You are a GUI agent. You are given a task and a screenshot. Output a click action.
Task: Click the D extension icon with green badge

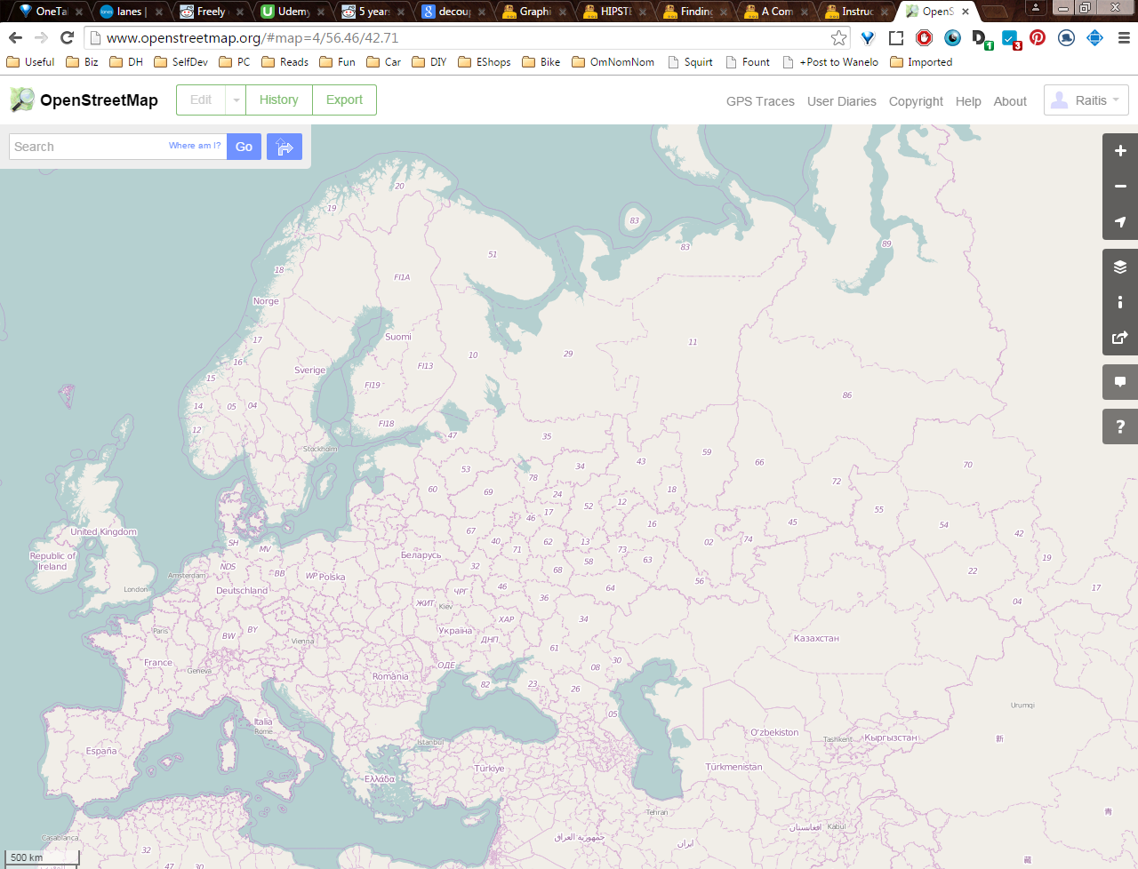pos(982,39)
